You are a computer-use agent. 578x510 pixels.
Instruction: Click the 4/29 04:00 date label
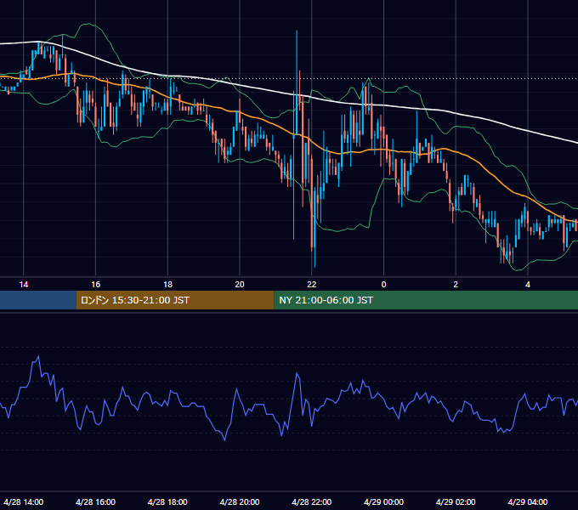[x=528, y=501]
